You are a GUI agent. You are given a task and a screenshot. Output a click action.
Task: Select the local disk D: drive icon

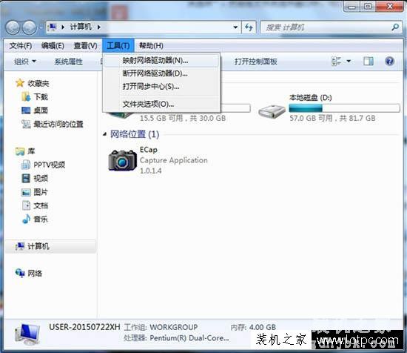tap(272, 111)
